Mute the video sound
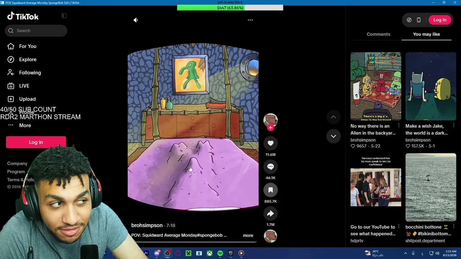461x259 pixels. point(136,20)
